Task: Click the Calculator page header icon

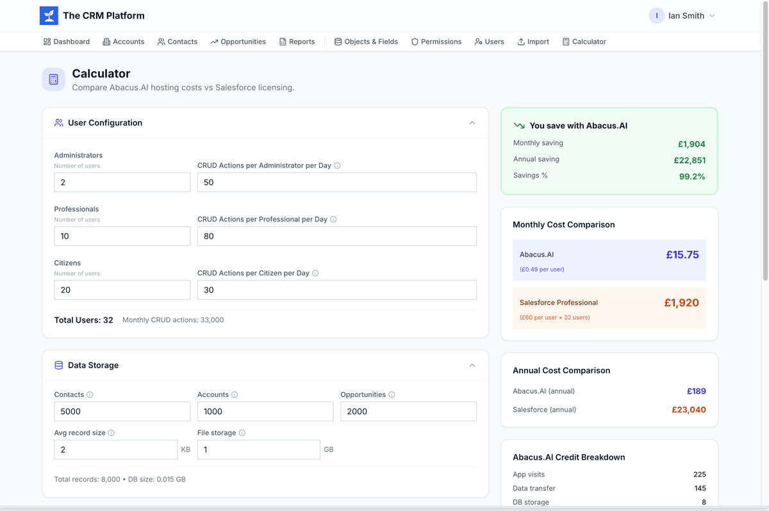Action: click(53, 79)
